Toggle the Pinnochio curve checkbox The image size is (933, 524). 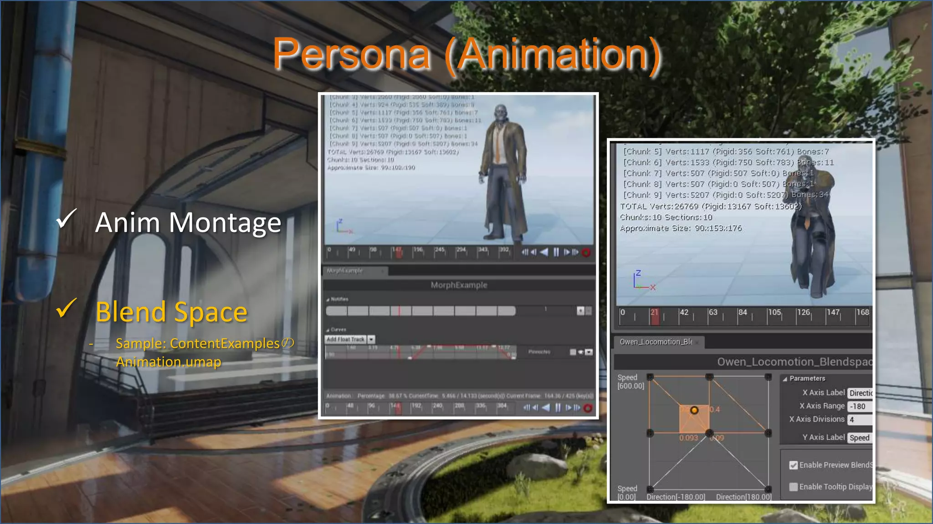573,352
